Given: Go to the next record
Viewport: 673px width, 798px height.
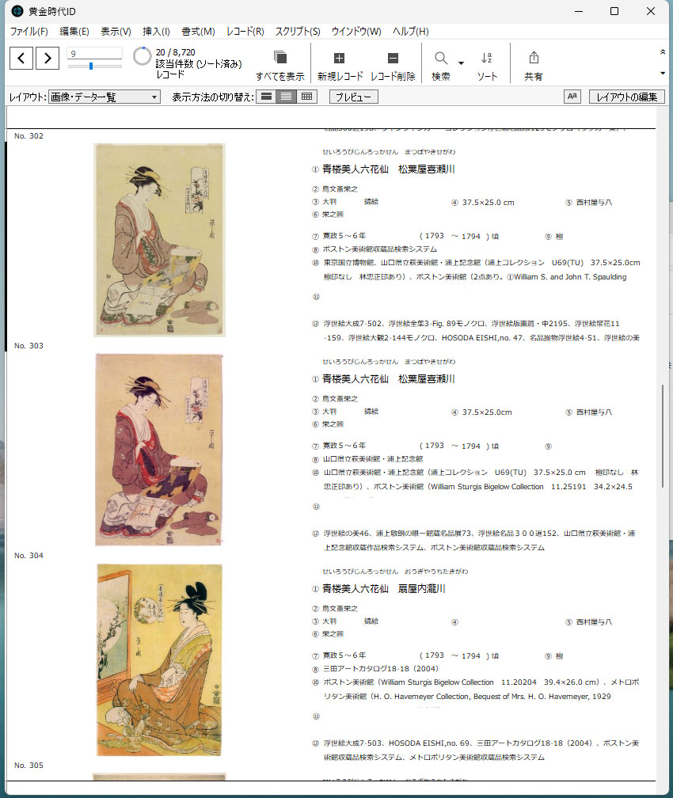Looking at the screenshot, I should 48,58.
